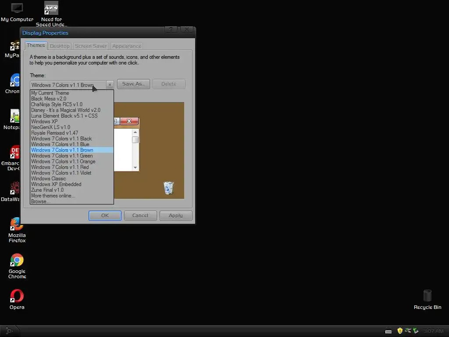Choose the Black Mesa v2.0 theme

point(72,99)
